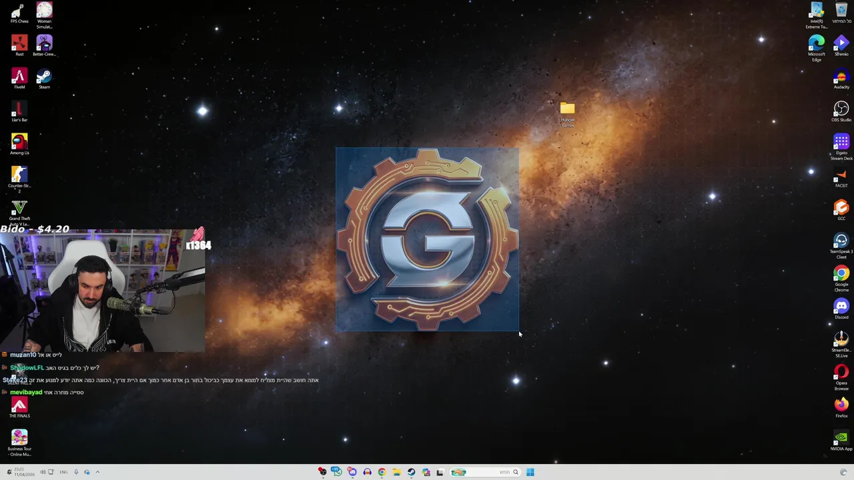
Task: Click the OBS Studio desktop shortcut
Action: coord(841,112)
